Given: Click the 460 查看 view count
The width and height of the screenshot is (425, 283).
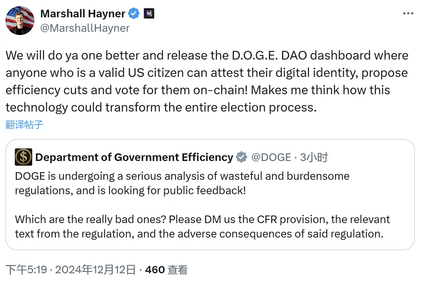Looking at the screenshot, I should click(166, 269).
